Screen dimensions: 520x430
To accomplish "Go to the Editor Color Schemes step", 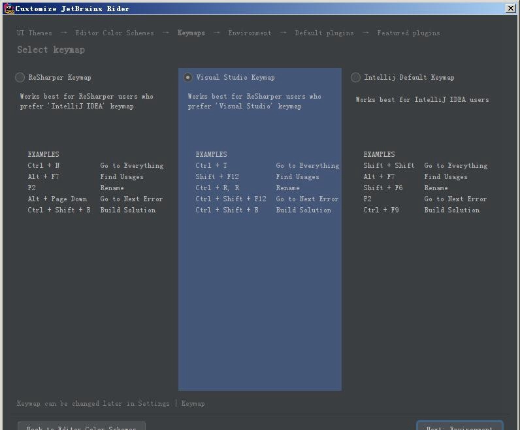I will point(115,33).
